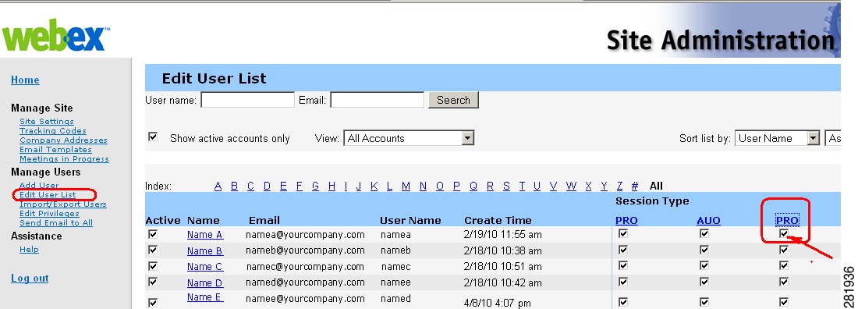Toggle Active checkbox for Name B

point(153,250)
